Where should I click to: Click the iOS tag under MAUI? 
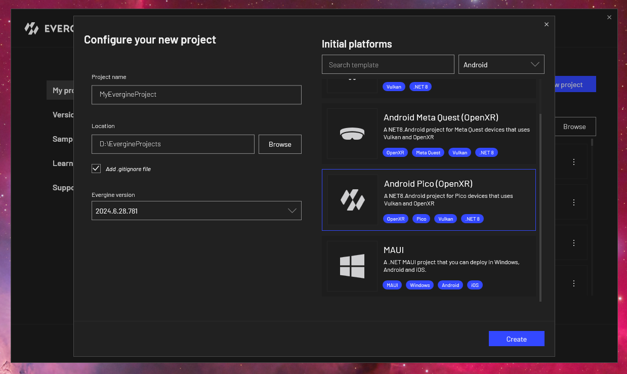tap(475, 285)
